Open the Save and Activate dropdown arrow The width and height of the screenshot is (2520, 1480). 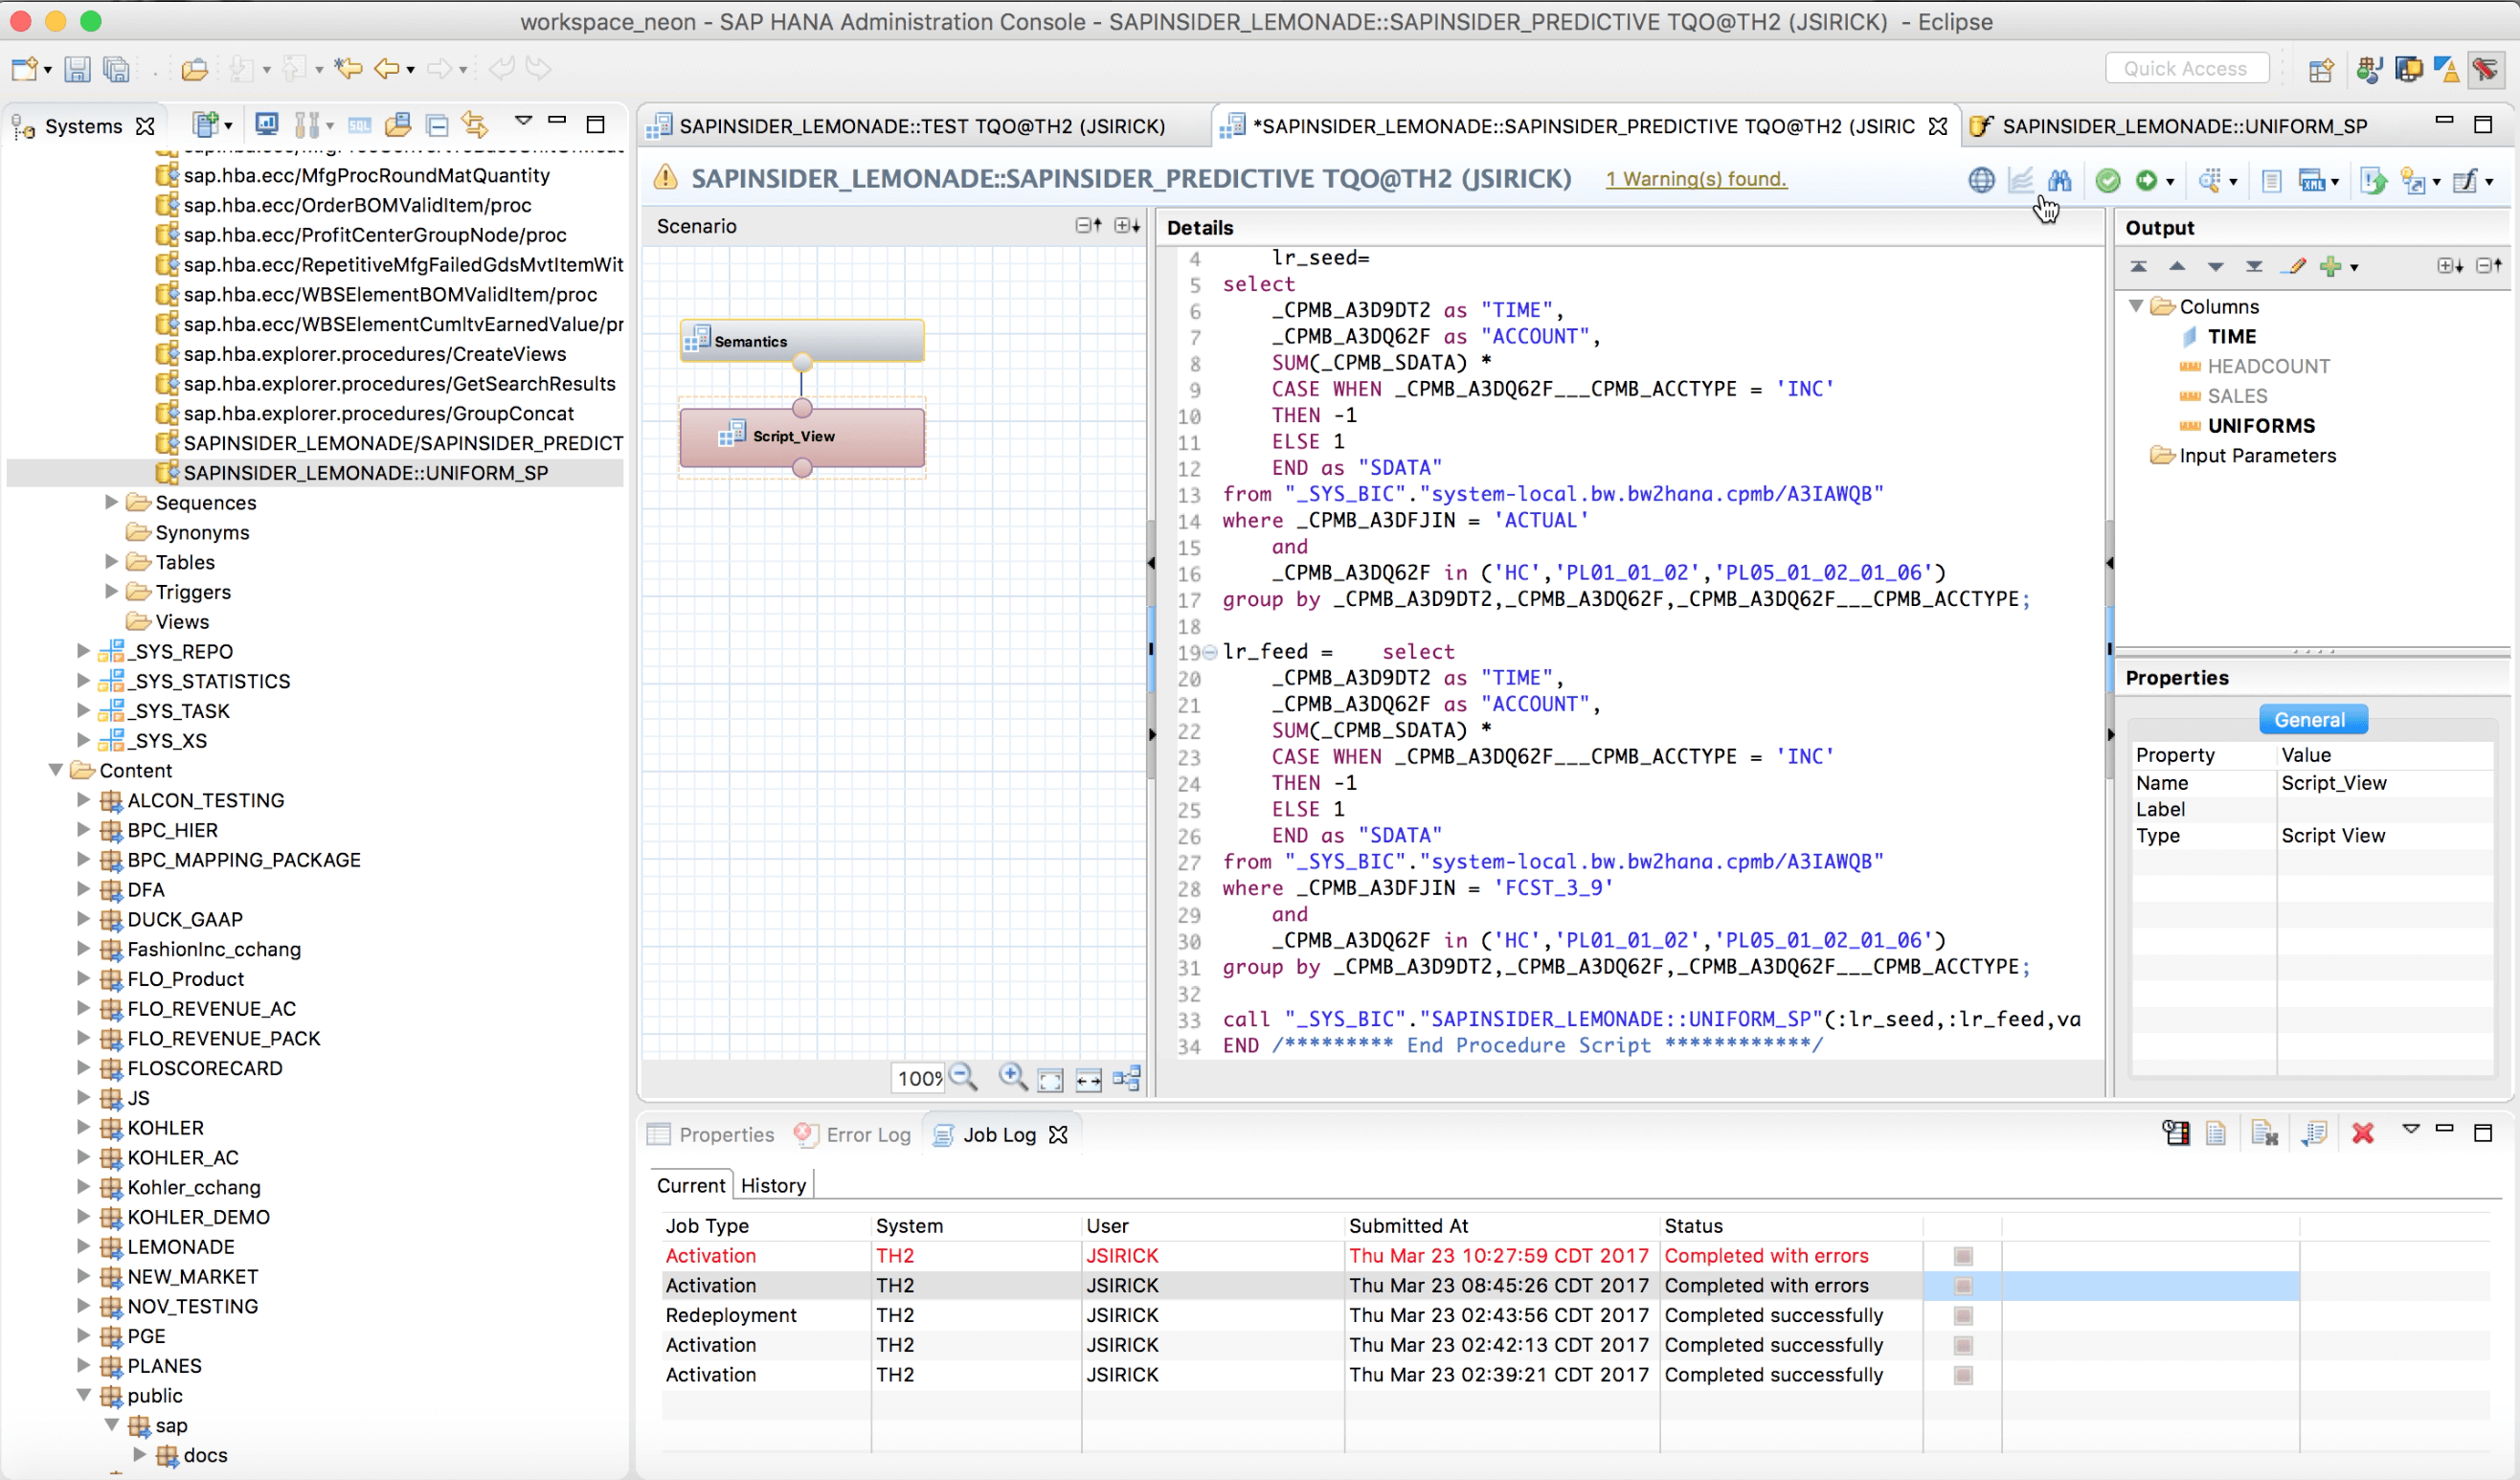tap(2170, 182)
